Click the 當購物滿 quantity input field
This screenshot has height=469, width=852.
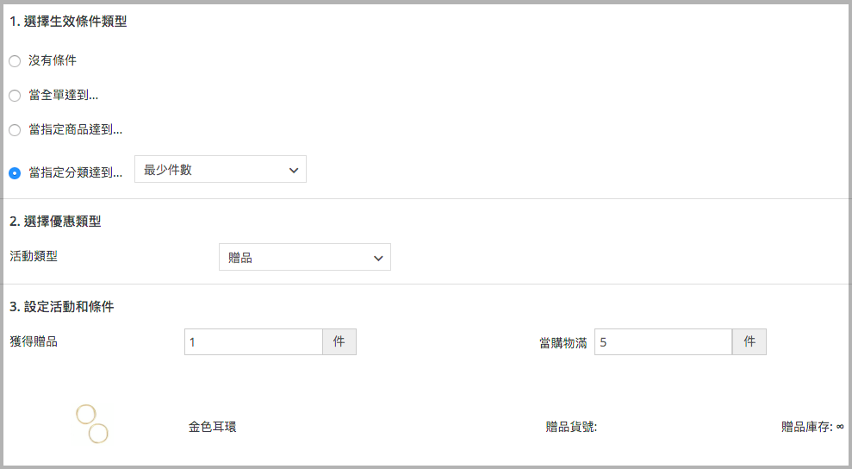coord(663,341)
